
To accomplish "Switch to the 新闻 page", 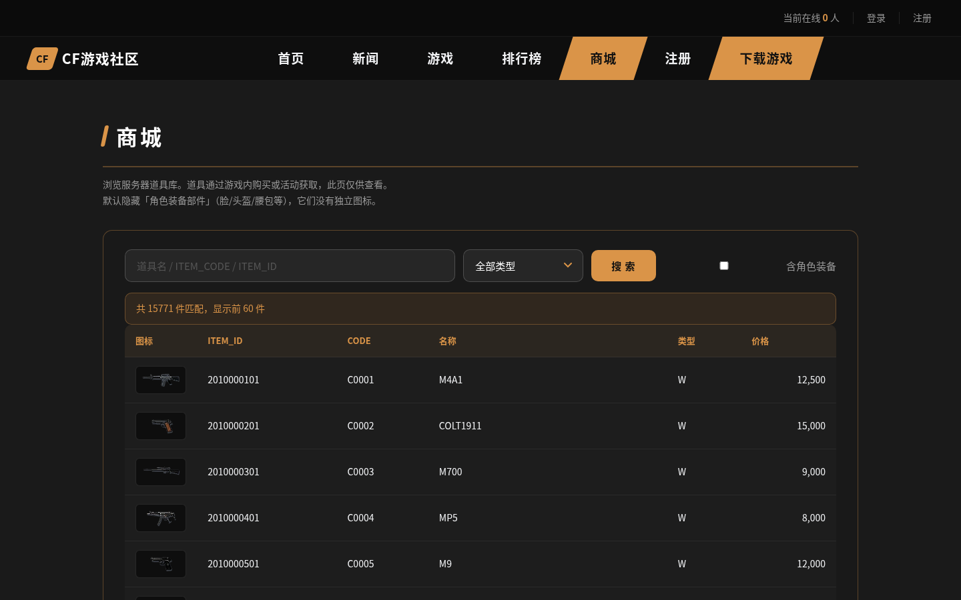I will 366,59.
